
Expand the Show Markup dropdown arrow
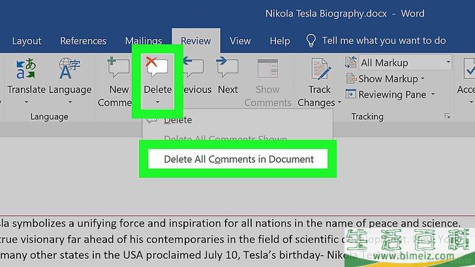click(x=423, y=79)
